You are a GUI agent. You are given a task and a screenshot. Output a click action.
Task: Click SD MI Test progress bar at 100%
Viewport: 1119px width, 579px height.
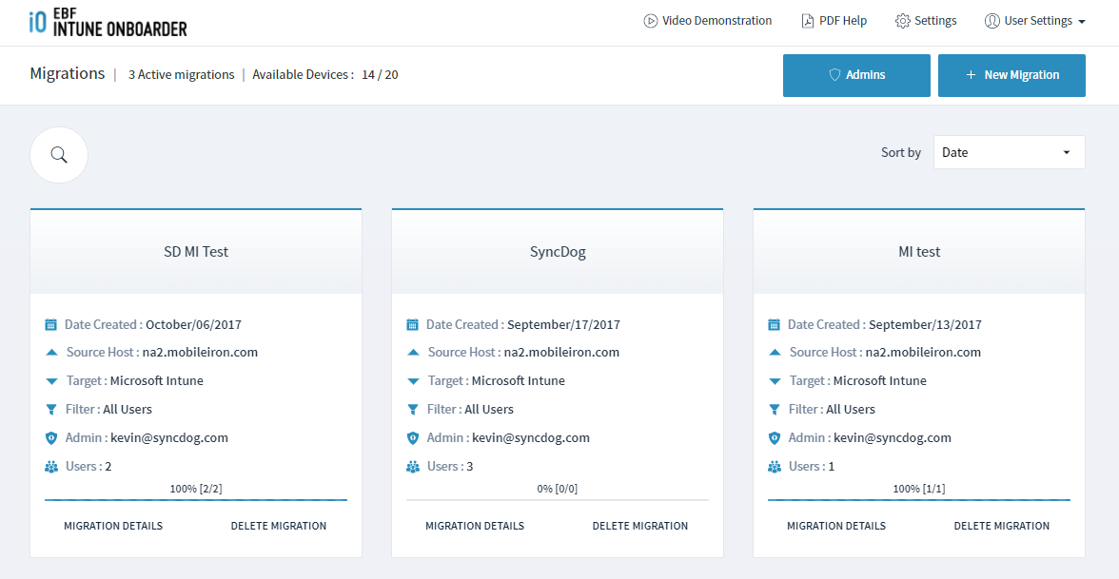pyautogui.click(x=196, y=500)
